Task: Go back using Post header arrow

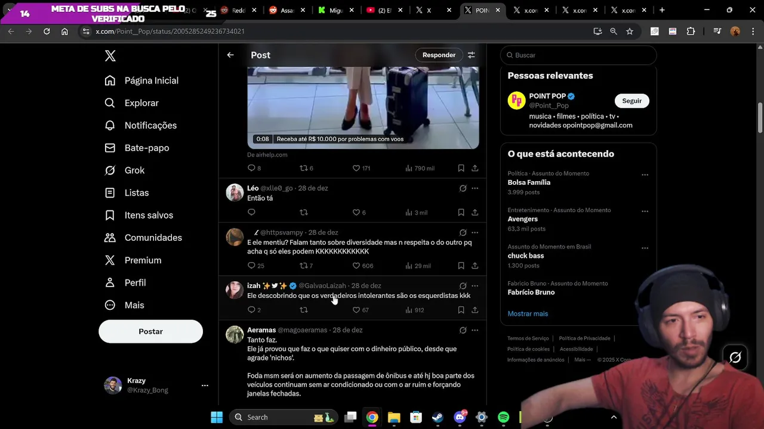Action: click(230, 55)
